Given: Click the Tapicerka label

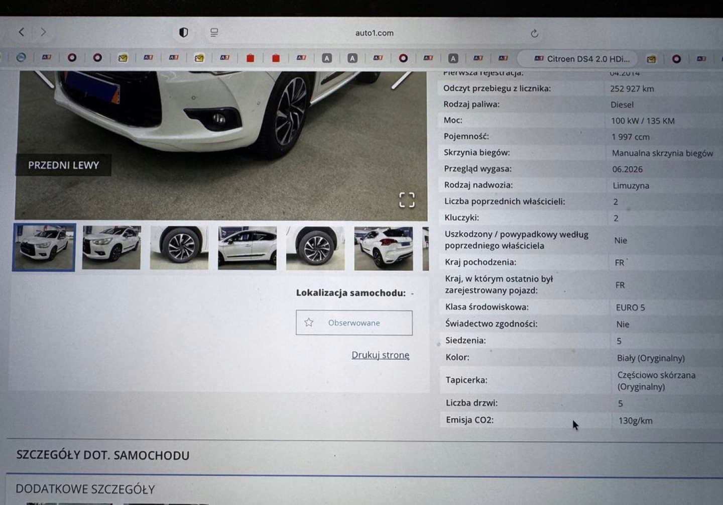Looking at the screenshot, I should [466, 380].
